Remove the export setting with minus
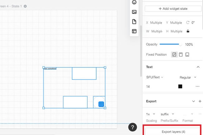The height and width of the screenshot is (135, 203). click(200, 114)
